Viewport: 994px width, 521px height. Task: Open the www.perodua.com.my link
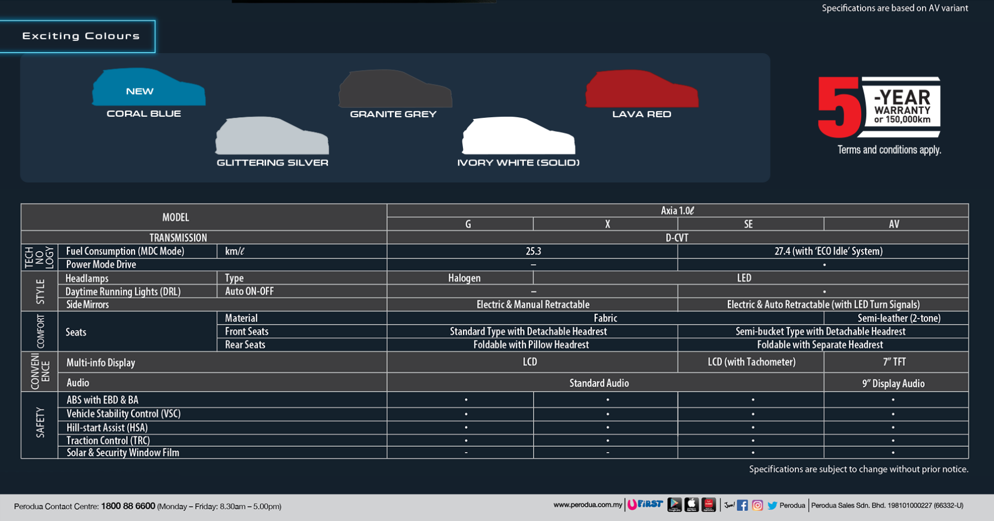(x=587, y=505)
